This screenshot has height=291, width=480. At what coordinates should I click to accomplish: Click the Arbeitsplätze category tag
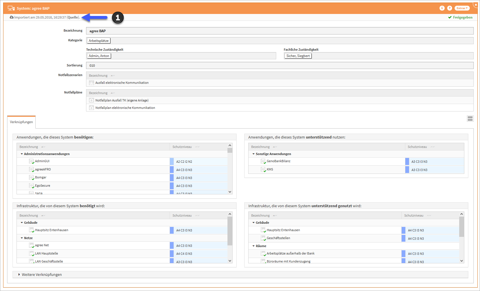pyautogui.click(x=98, y=41)
